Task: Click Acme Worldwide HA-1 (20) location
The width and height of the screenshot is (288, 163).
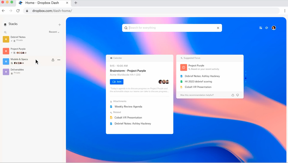Action: [125, 75]
